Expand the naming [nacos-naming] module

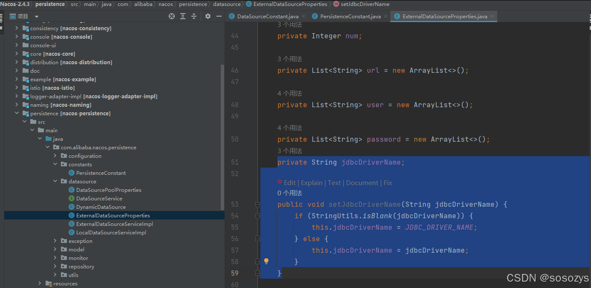[17, 105]
